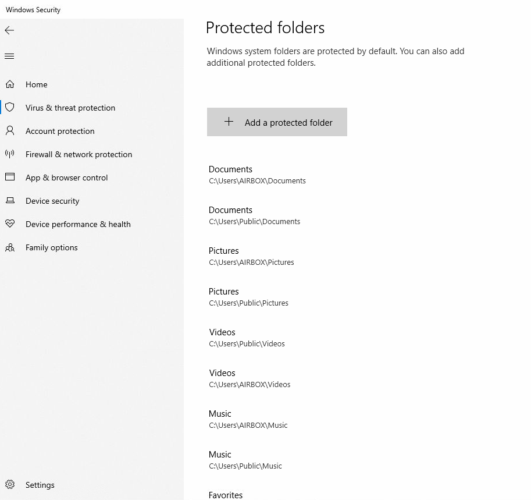
Task: Open Family options people icon
Action: 10,247
